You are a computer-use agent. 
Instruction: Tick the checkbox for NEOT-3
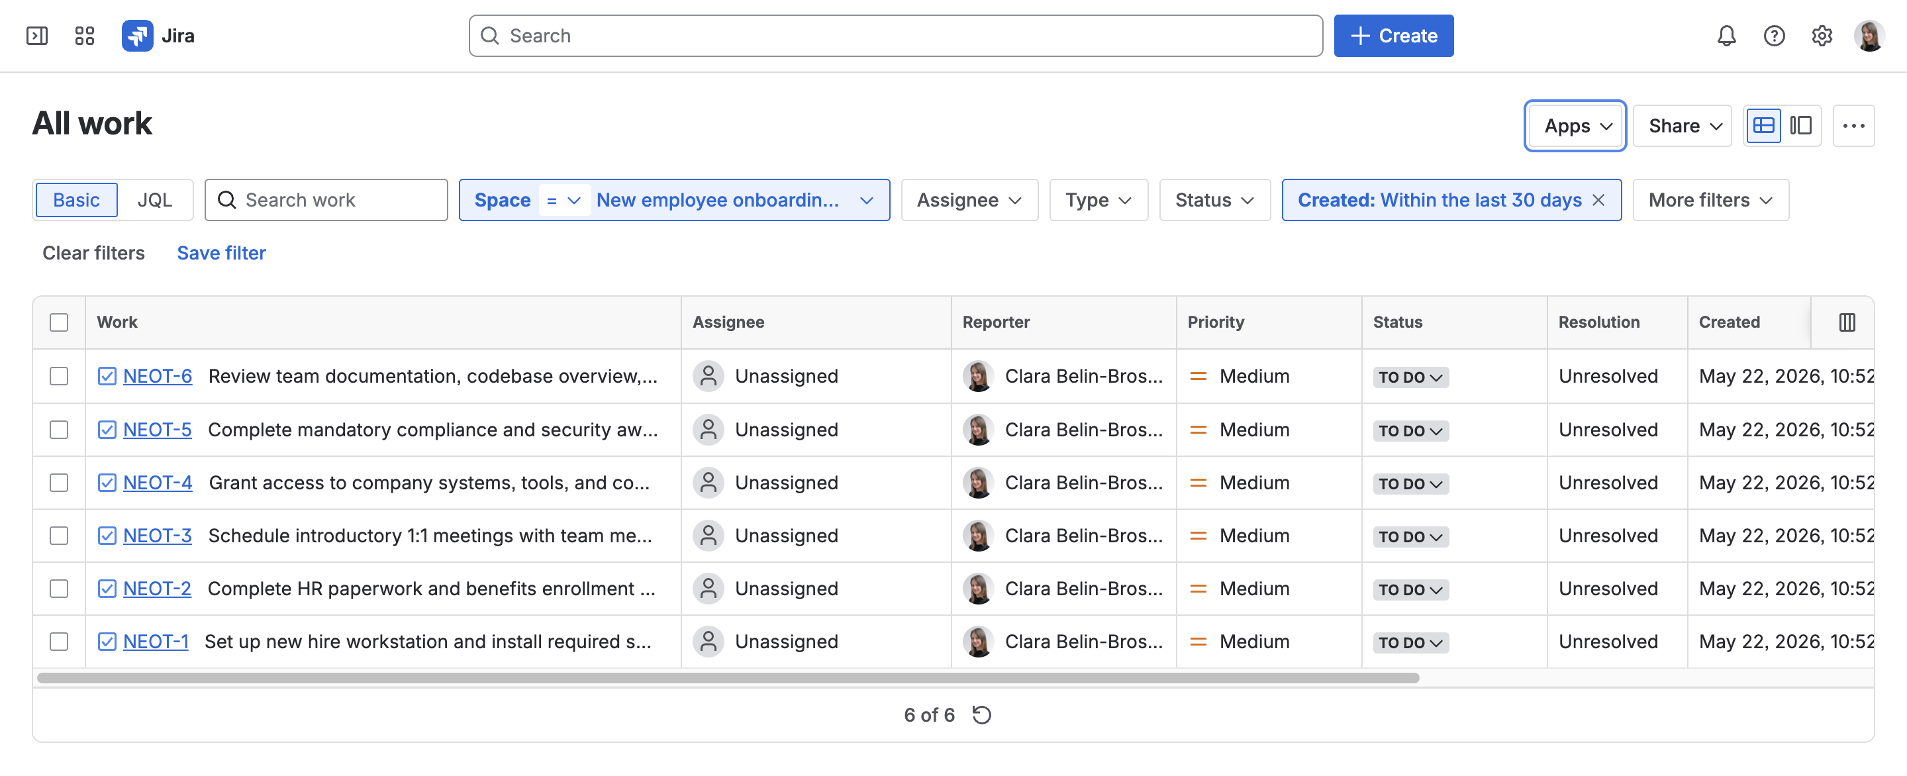tap(59, 536)
